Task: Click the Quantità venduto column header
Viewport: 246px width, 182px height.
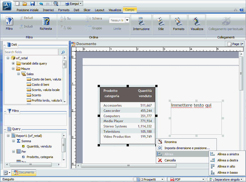Action: pyautogui.click(x=145, y=93)
